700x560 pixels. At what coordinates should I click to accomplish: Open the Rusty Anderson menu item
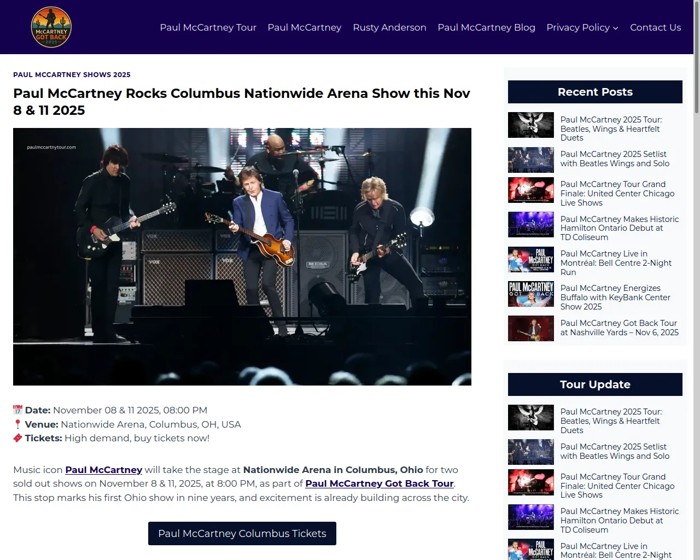pos(389,27)
